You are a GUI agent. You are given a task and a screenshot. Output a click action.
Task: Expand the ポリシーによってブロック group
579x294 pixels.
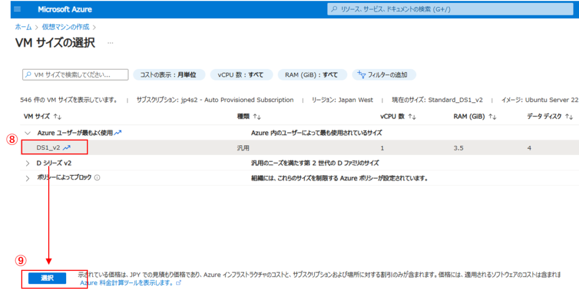coord(28,178)
